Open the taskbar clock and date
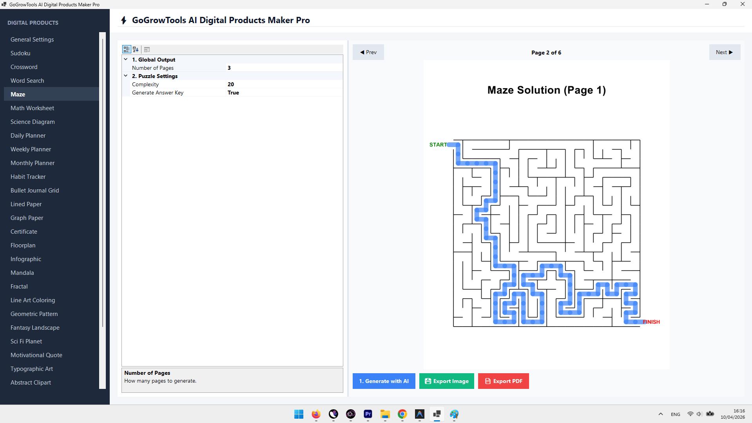The image size is (752, 423). [x=732, y=414]
